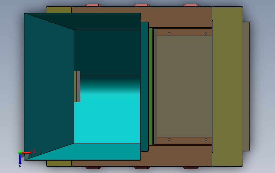Image resolution: width=275 pixels, height=173 pixels.
Task: Select the small gray block inside the hopper
Action: 78,86
